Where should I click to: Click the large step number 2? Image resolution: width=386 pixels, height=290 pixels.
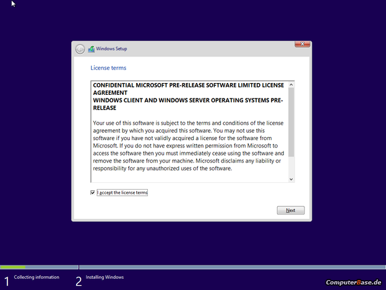pos(79,281)
